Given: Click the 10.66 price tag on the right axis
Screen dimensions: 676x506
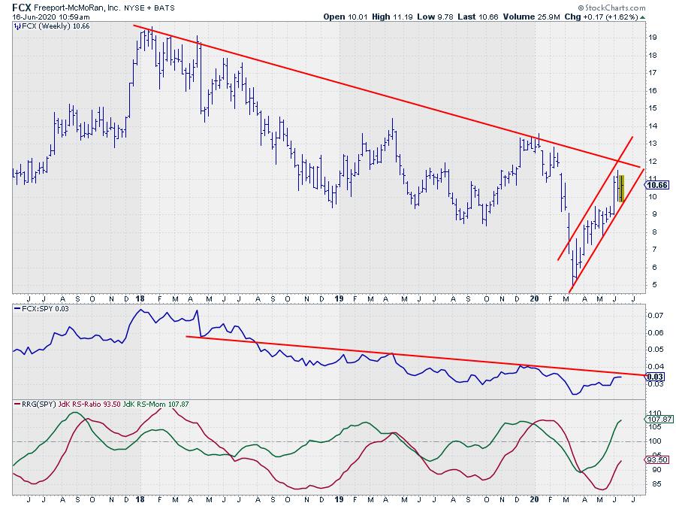Looking at the screenshot, I should [657, 185].
